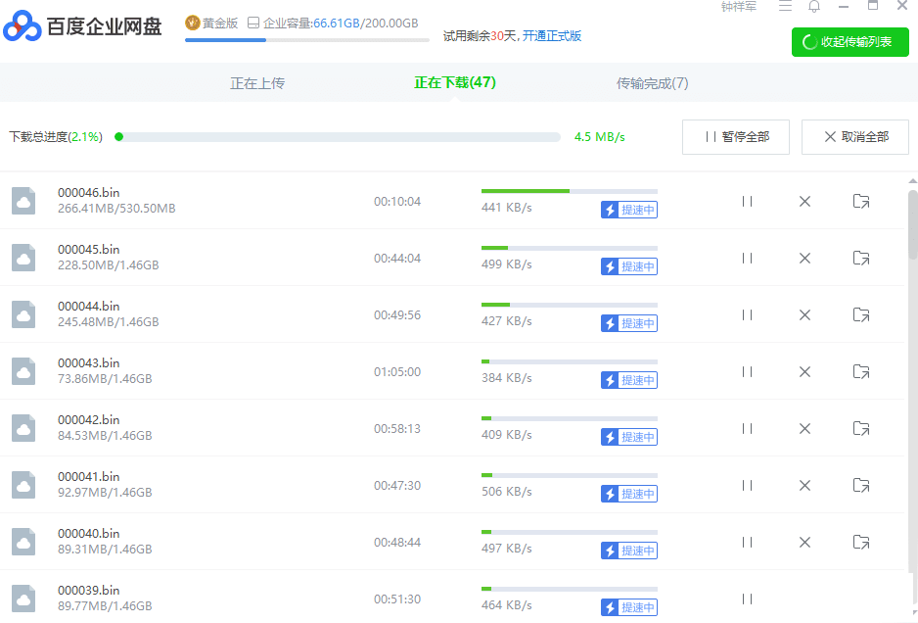Click the username 钟祥军
The height and width of the screenshot is (623, 918).
(739, 7)
